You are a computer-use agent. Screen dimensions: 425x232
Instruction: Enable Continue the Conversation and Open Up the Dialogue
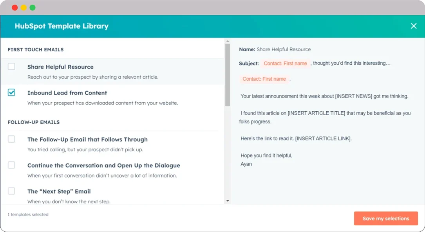point(11,165)
